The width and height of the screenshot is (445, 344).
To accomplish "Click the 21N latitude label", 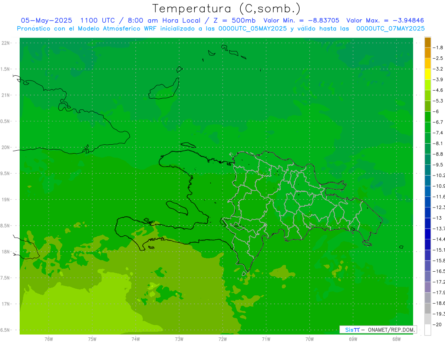I will 6,95.
